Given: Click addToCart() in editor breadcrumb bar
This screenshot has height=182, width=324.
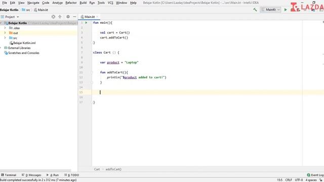Looking at the screenshot, I should point(113,169).
